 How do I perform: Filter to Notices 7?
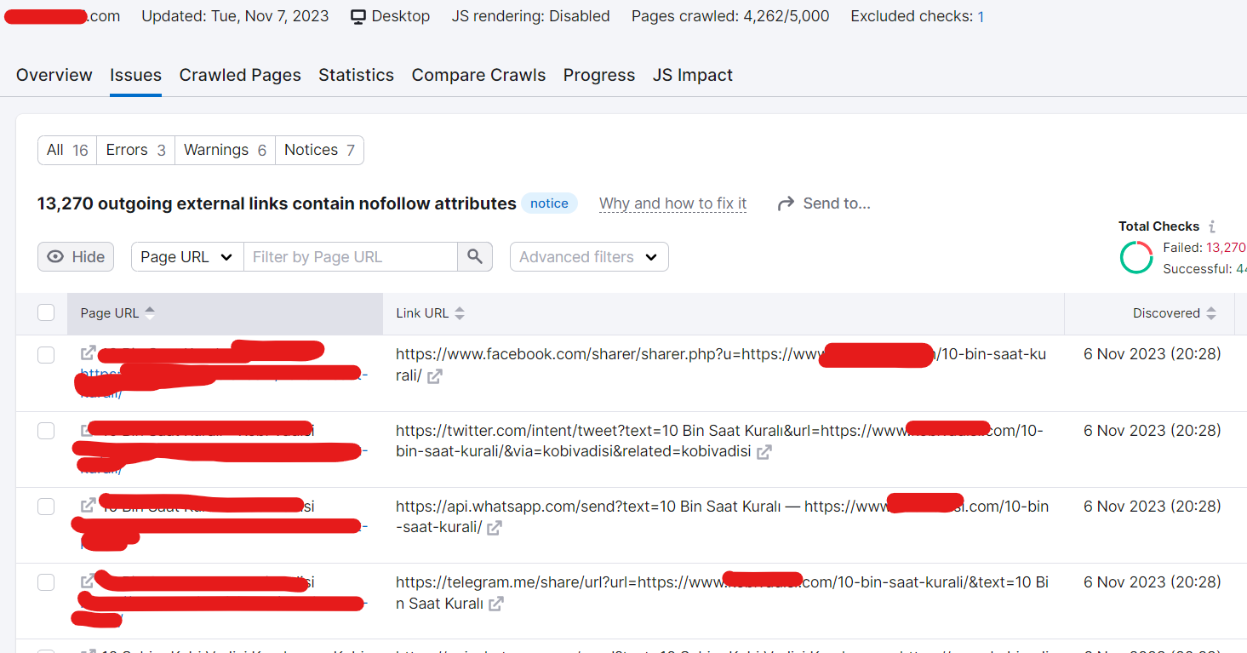pyautogui.click(x=320, y=150)
